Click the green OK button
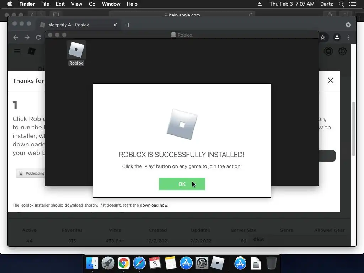The height and width of the screenshot is (273, 364). (182, 184)
